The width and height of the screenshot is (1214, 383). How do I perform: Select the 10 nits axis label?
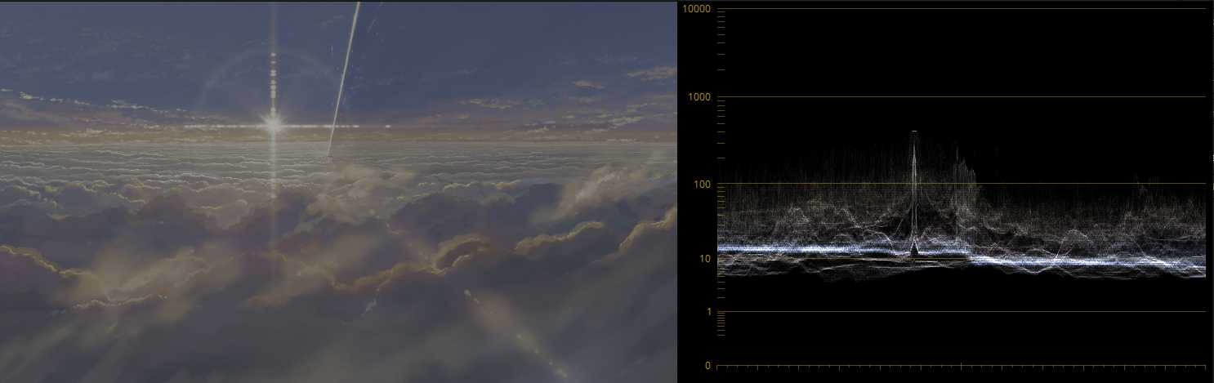(705, 259)
